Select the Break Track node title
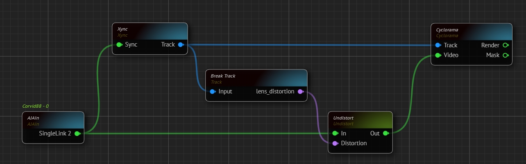Image resolution: width=526 pixels, height=164 pixels. point(223,76)
